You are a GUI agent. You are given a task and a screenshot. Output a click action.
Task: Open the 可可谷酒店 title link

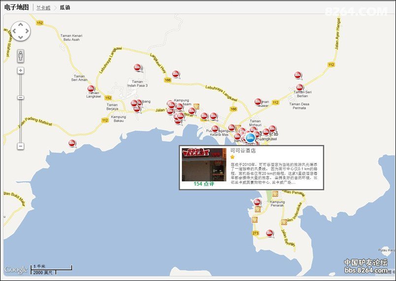pos(243,151)
